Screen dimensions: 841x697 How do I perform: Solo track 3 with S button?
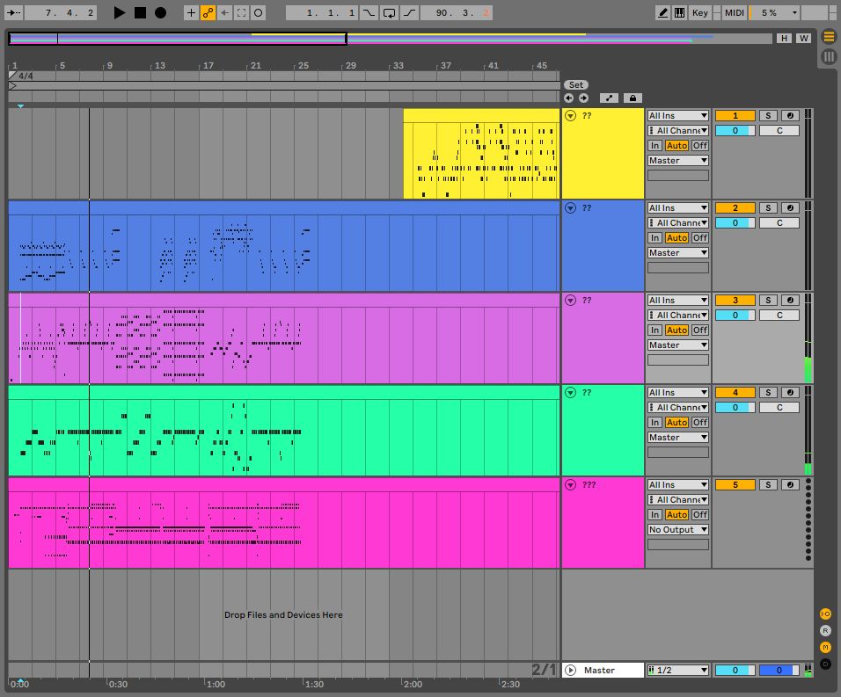tap(768, 300)
